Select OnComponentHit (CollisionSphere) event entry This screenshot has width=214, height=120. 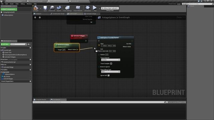(16, 55)
